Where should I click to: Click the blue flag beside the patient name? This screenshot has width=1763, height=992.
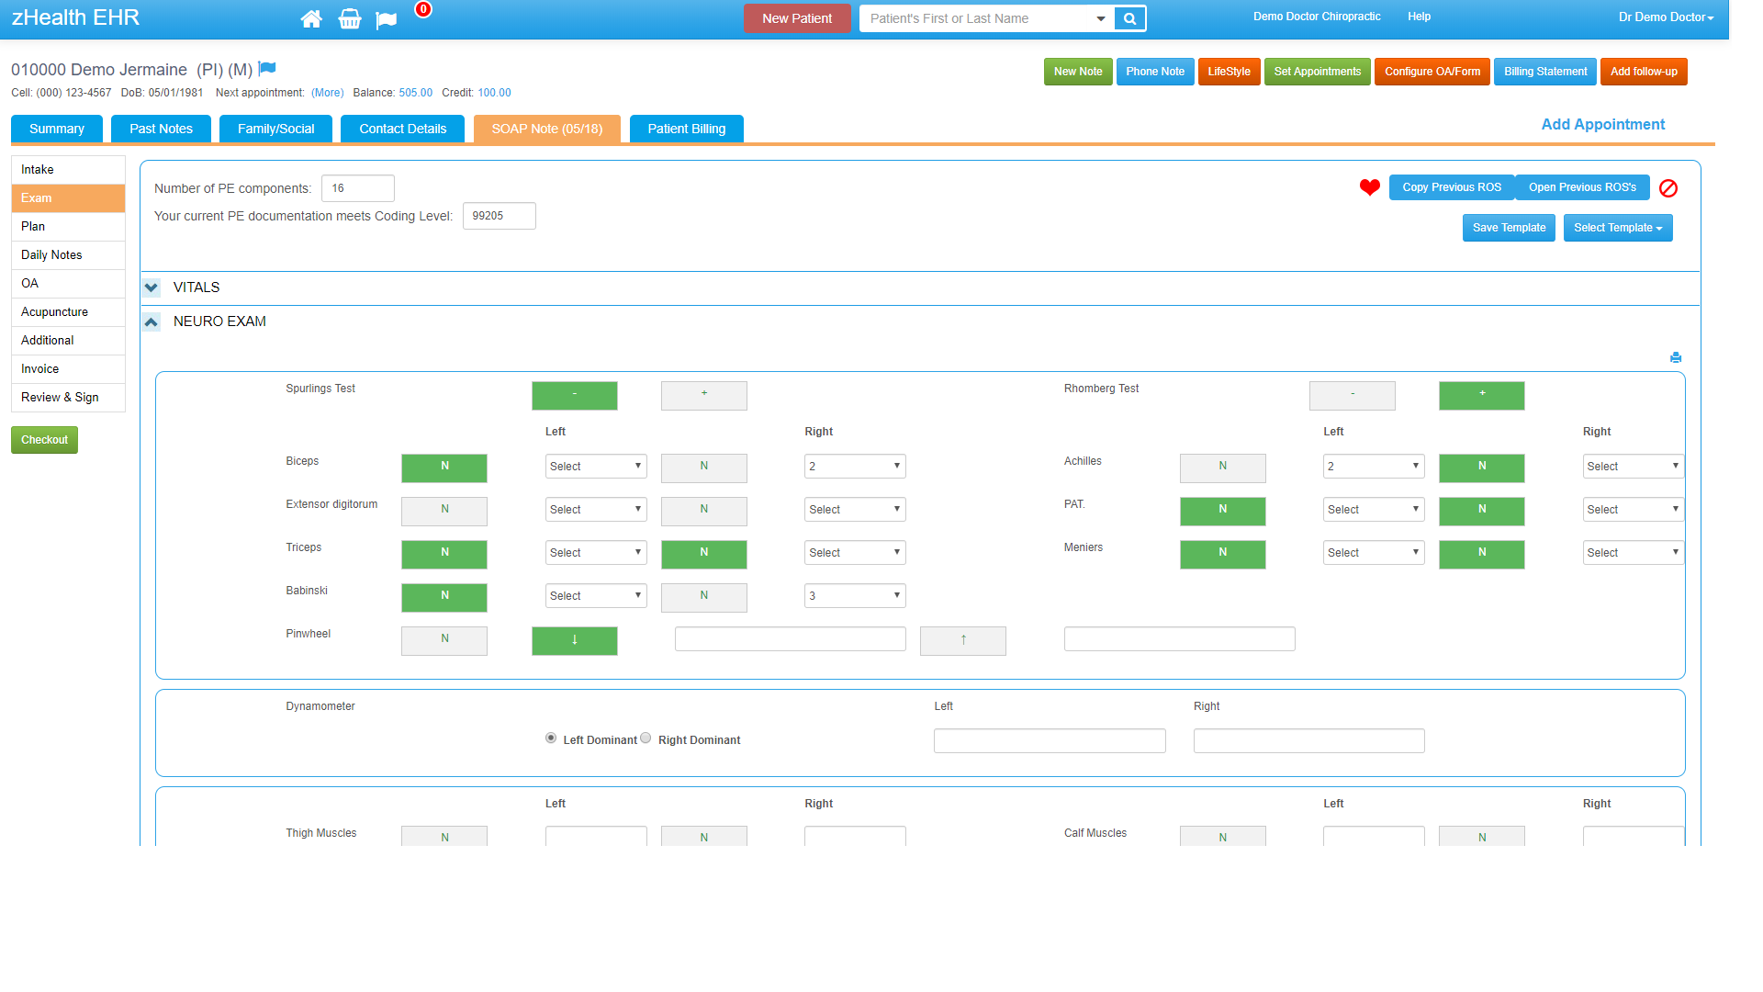[267, 68]
